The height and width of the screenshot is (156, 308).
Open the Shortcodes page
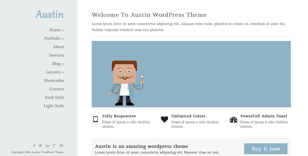(54, 80)
